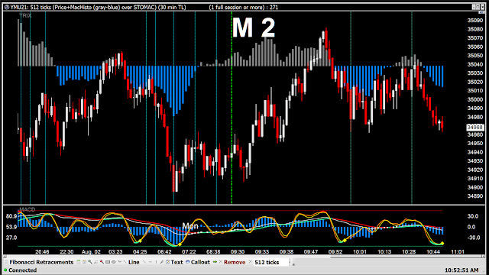
Task: Click the Mon day label in indicator pane
Action: click(x=190, y=226)
